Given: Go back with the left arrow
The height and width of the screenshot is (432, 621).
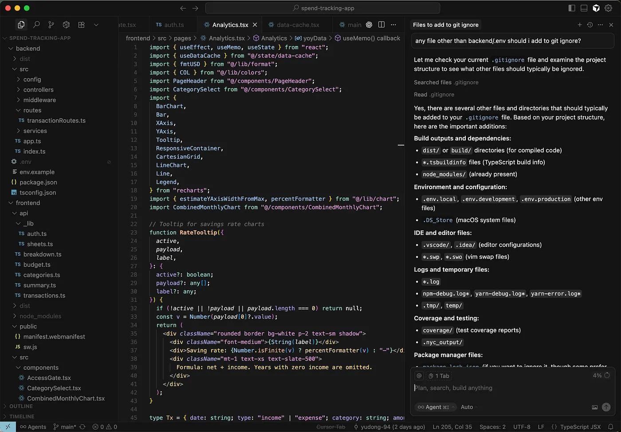Looking at the screenshot, I should pos(183,8).
